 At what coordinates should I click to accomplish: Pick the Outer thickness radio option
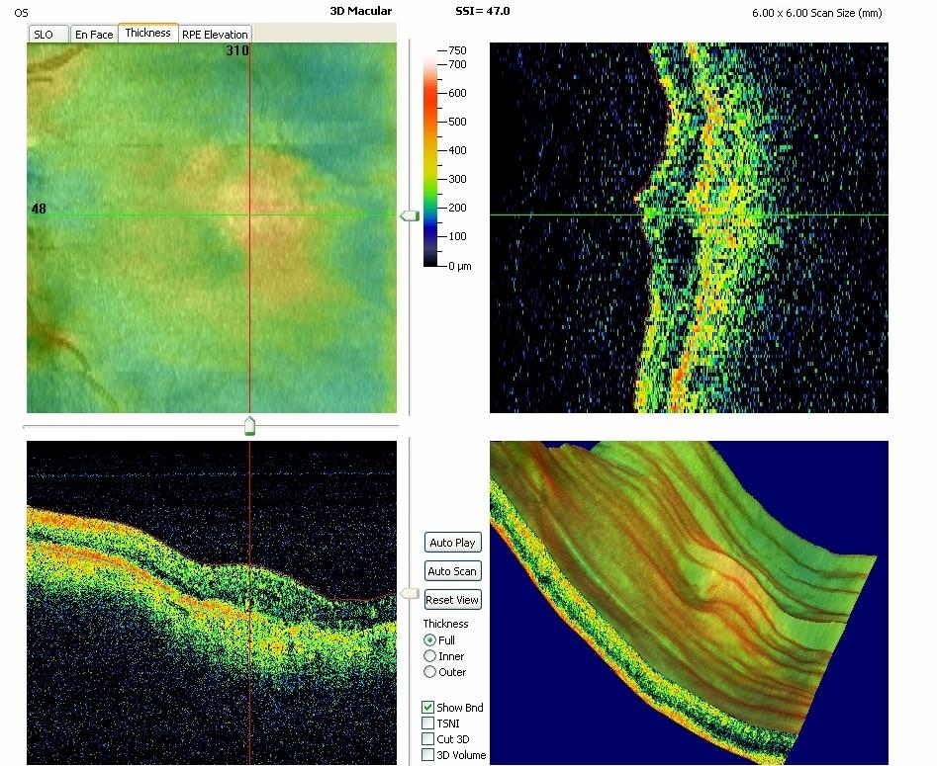[x=429, y=672]
